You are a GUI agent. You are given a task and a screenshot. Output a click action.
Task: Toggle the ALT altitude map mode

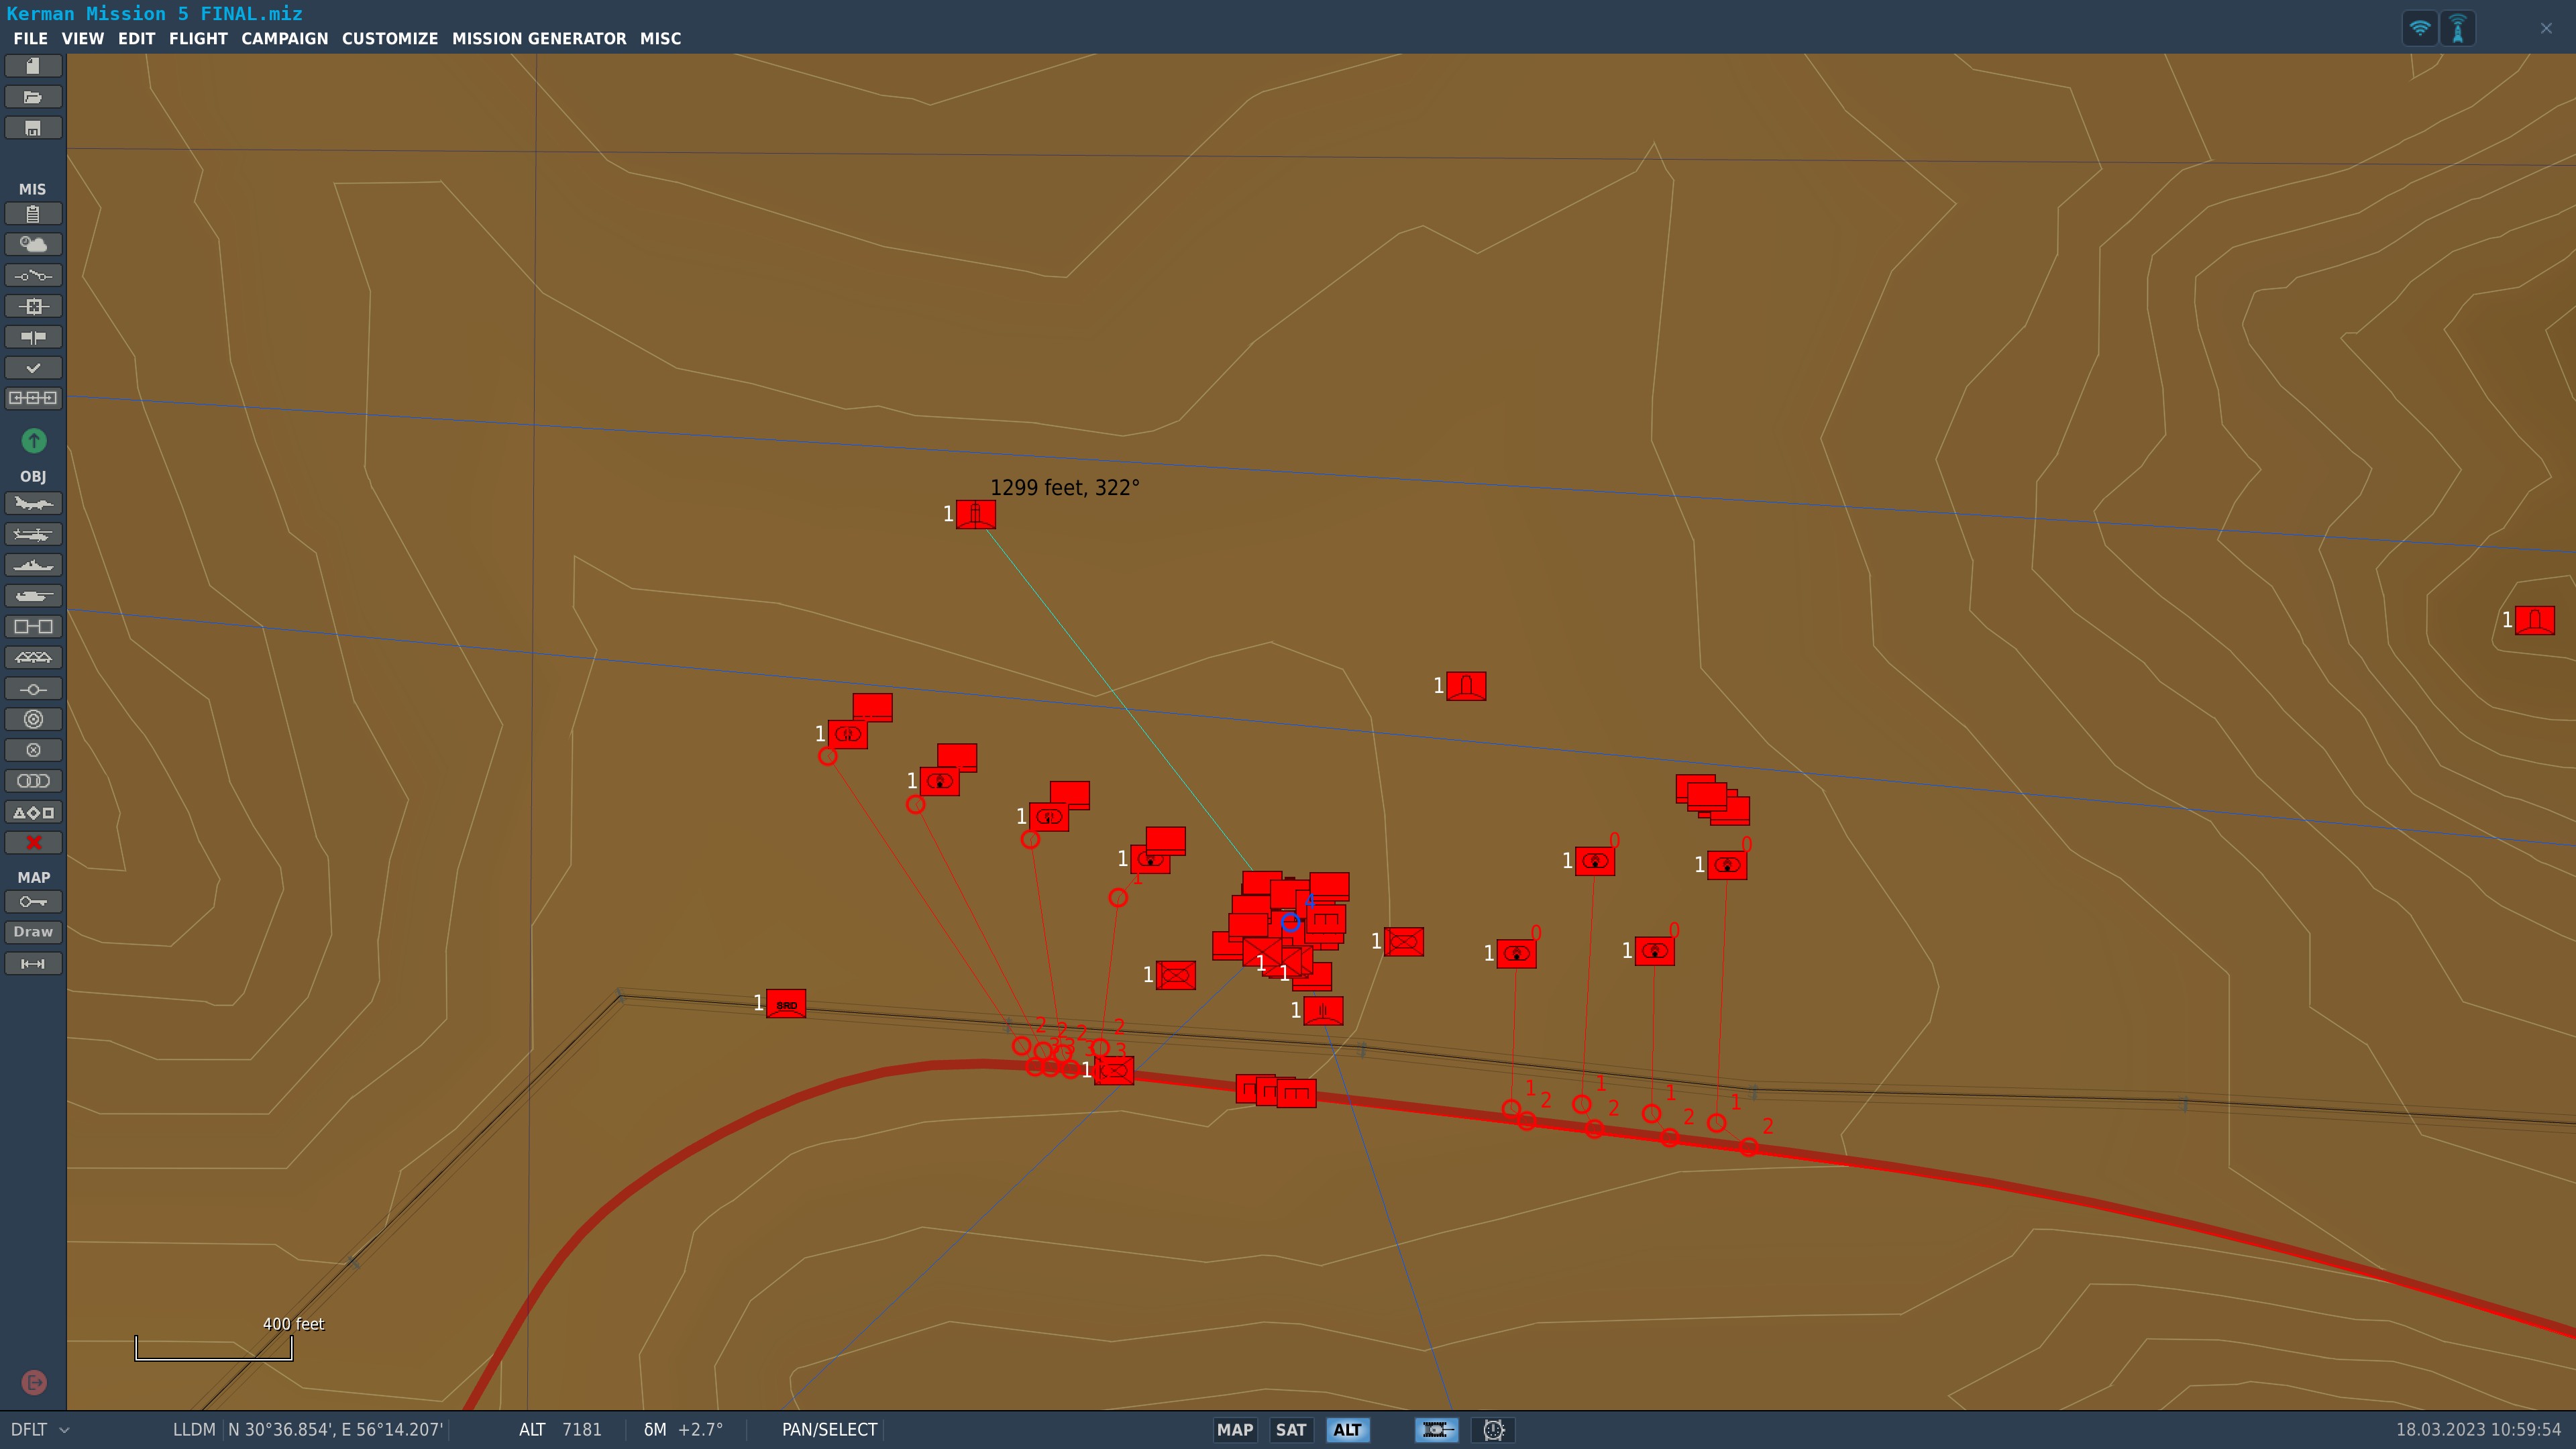coord(1347,1430)
